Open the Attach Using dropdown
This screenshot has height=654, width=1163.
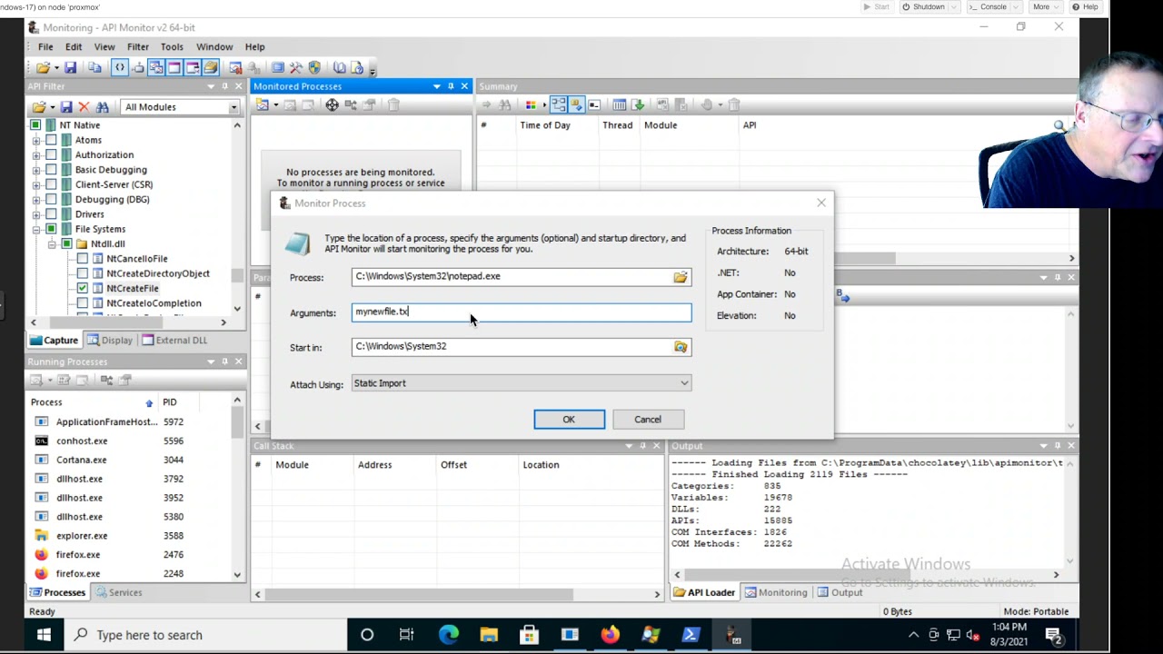[522, 383]
